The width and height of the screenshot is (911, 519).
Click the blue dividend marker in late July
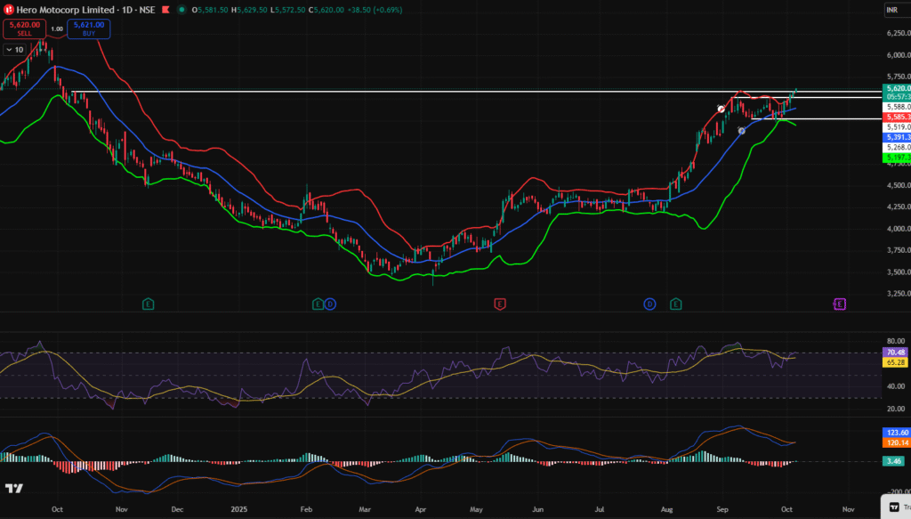click(649, 304)
